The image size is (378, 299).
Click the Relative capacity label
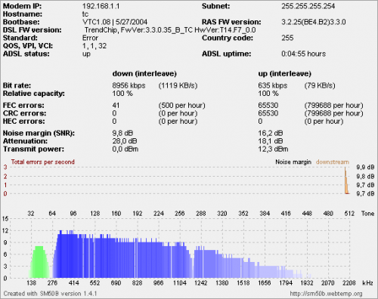point(34,94)
